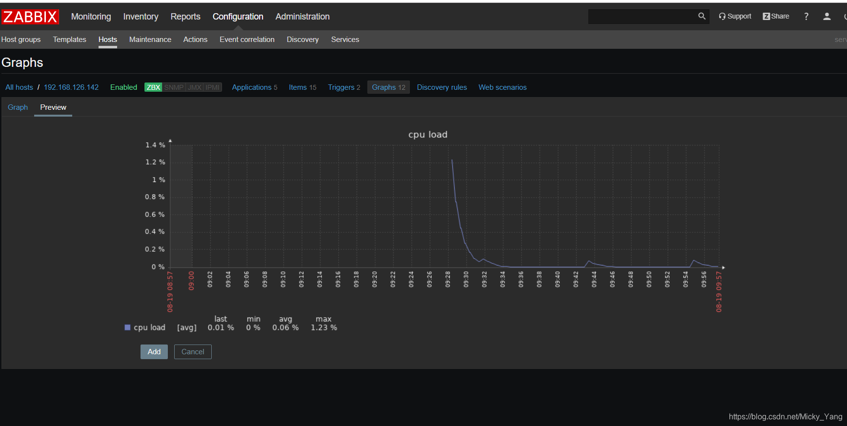Image resolution: width=847 pixels, height=426 pixels.
Task: Open Discovery rules link
Action: pos(442,87)
